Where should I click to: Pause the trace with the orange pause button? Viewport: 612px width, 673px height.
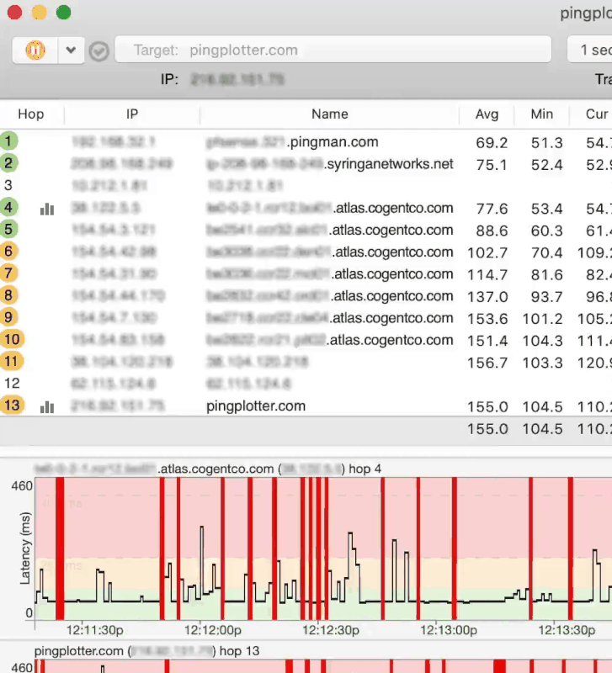(35, 50)
